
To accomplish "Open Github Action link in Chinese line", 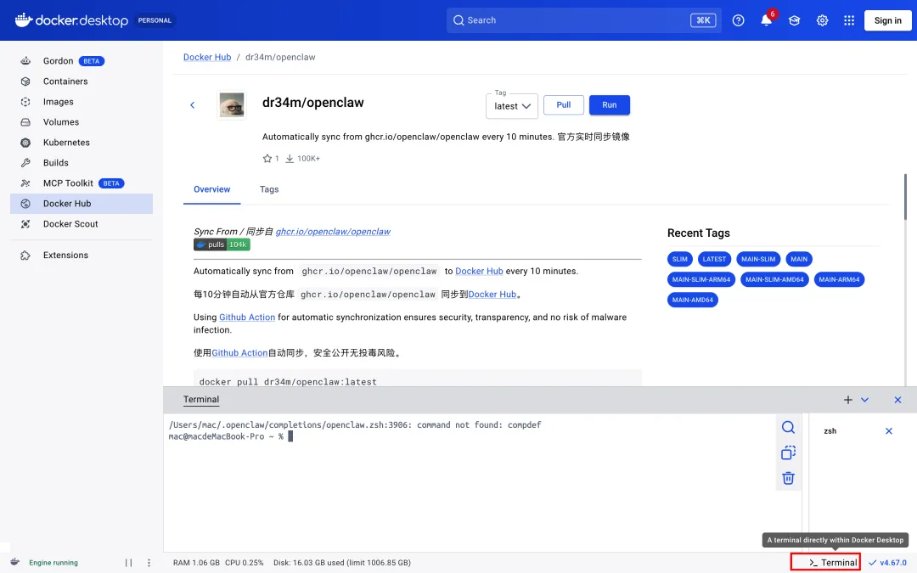I will click(239, 352).
